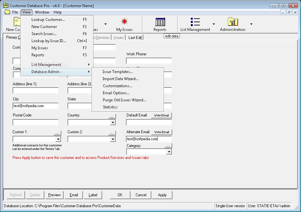Click the OK button

point(120,195)
